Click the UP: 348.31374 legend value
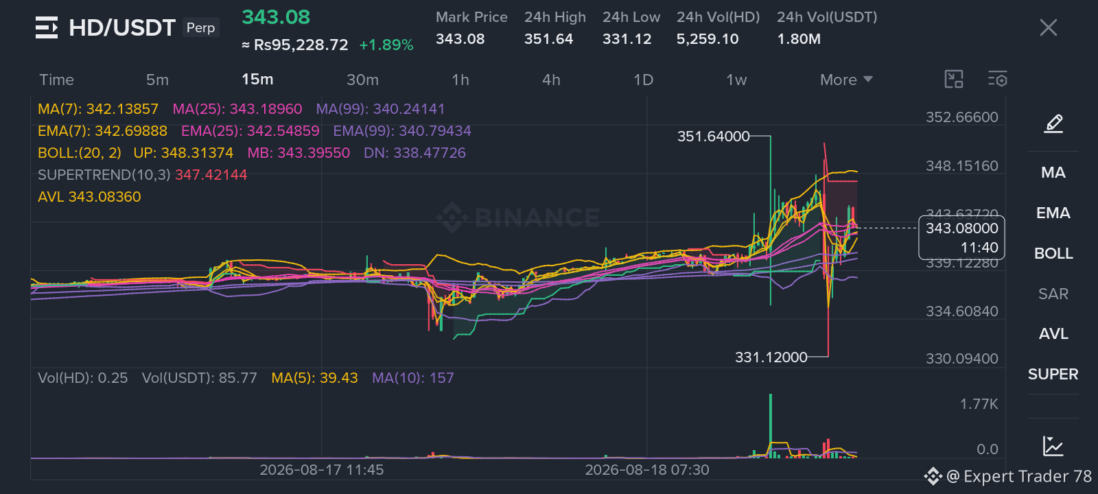Viewport: 1098px width, 494px height. (x=183, y=153)
